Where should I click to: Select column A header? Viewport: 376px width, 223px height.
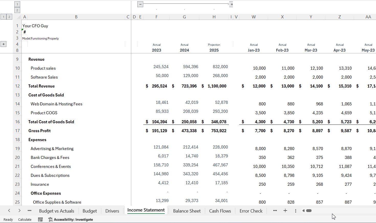[25, 17]
